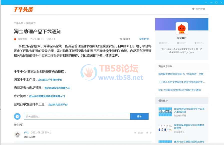Click the red 淘宝官方 author dot icon

15,39
